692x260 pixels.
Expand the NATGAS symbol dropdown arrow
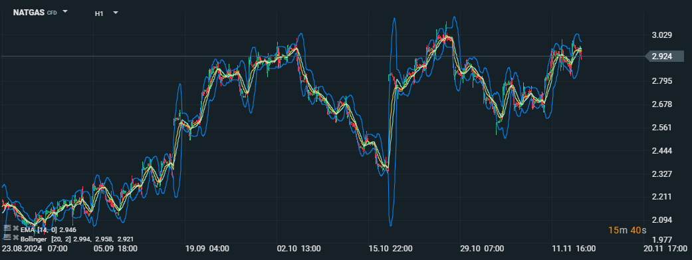coord(65,12)
